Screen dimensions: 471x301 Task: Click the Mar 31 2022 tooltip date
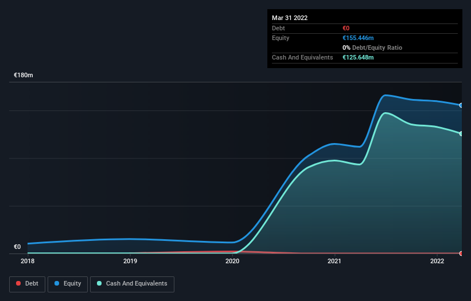pos(290,18)
